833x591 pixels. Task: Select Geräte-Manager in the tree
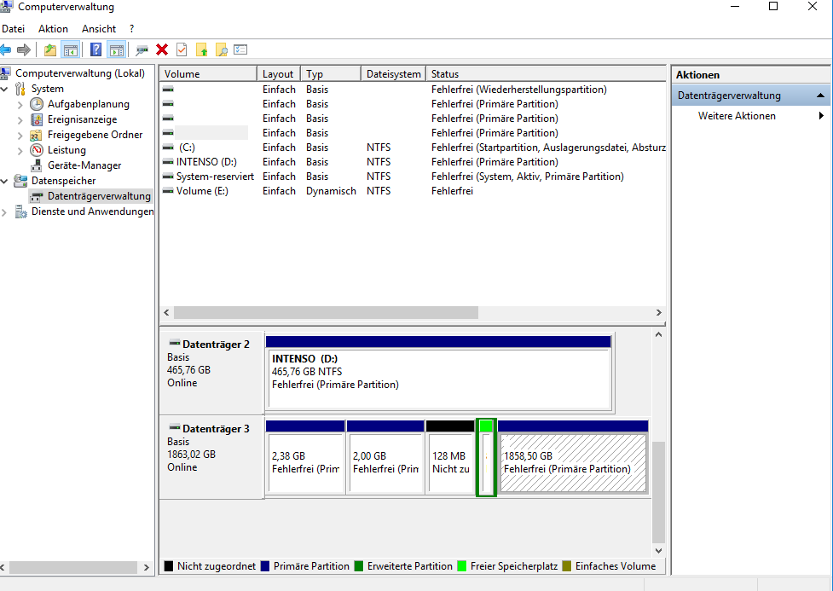pos(84,165)
